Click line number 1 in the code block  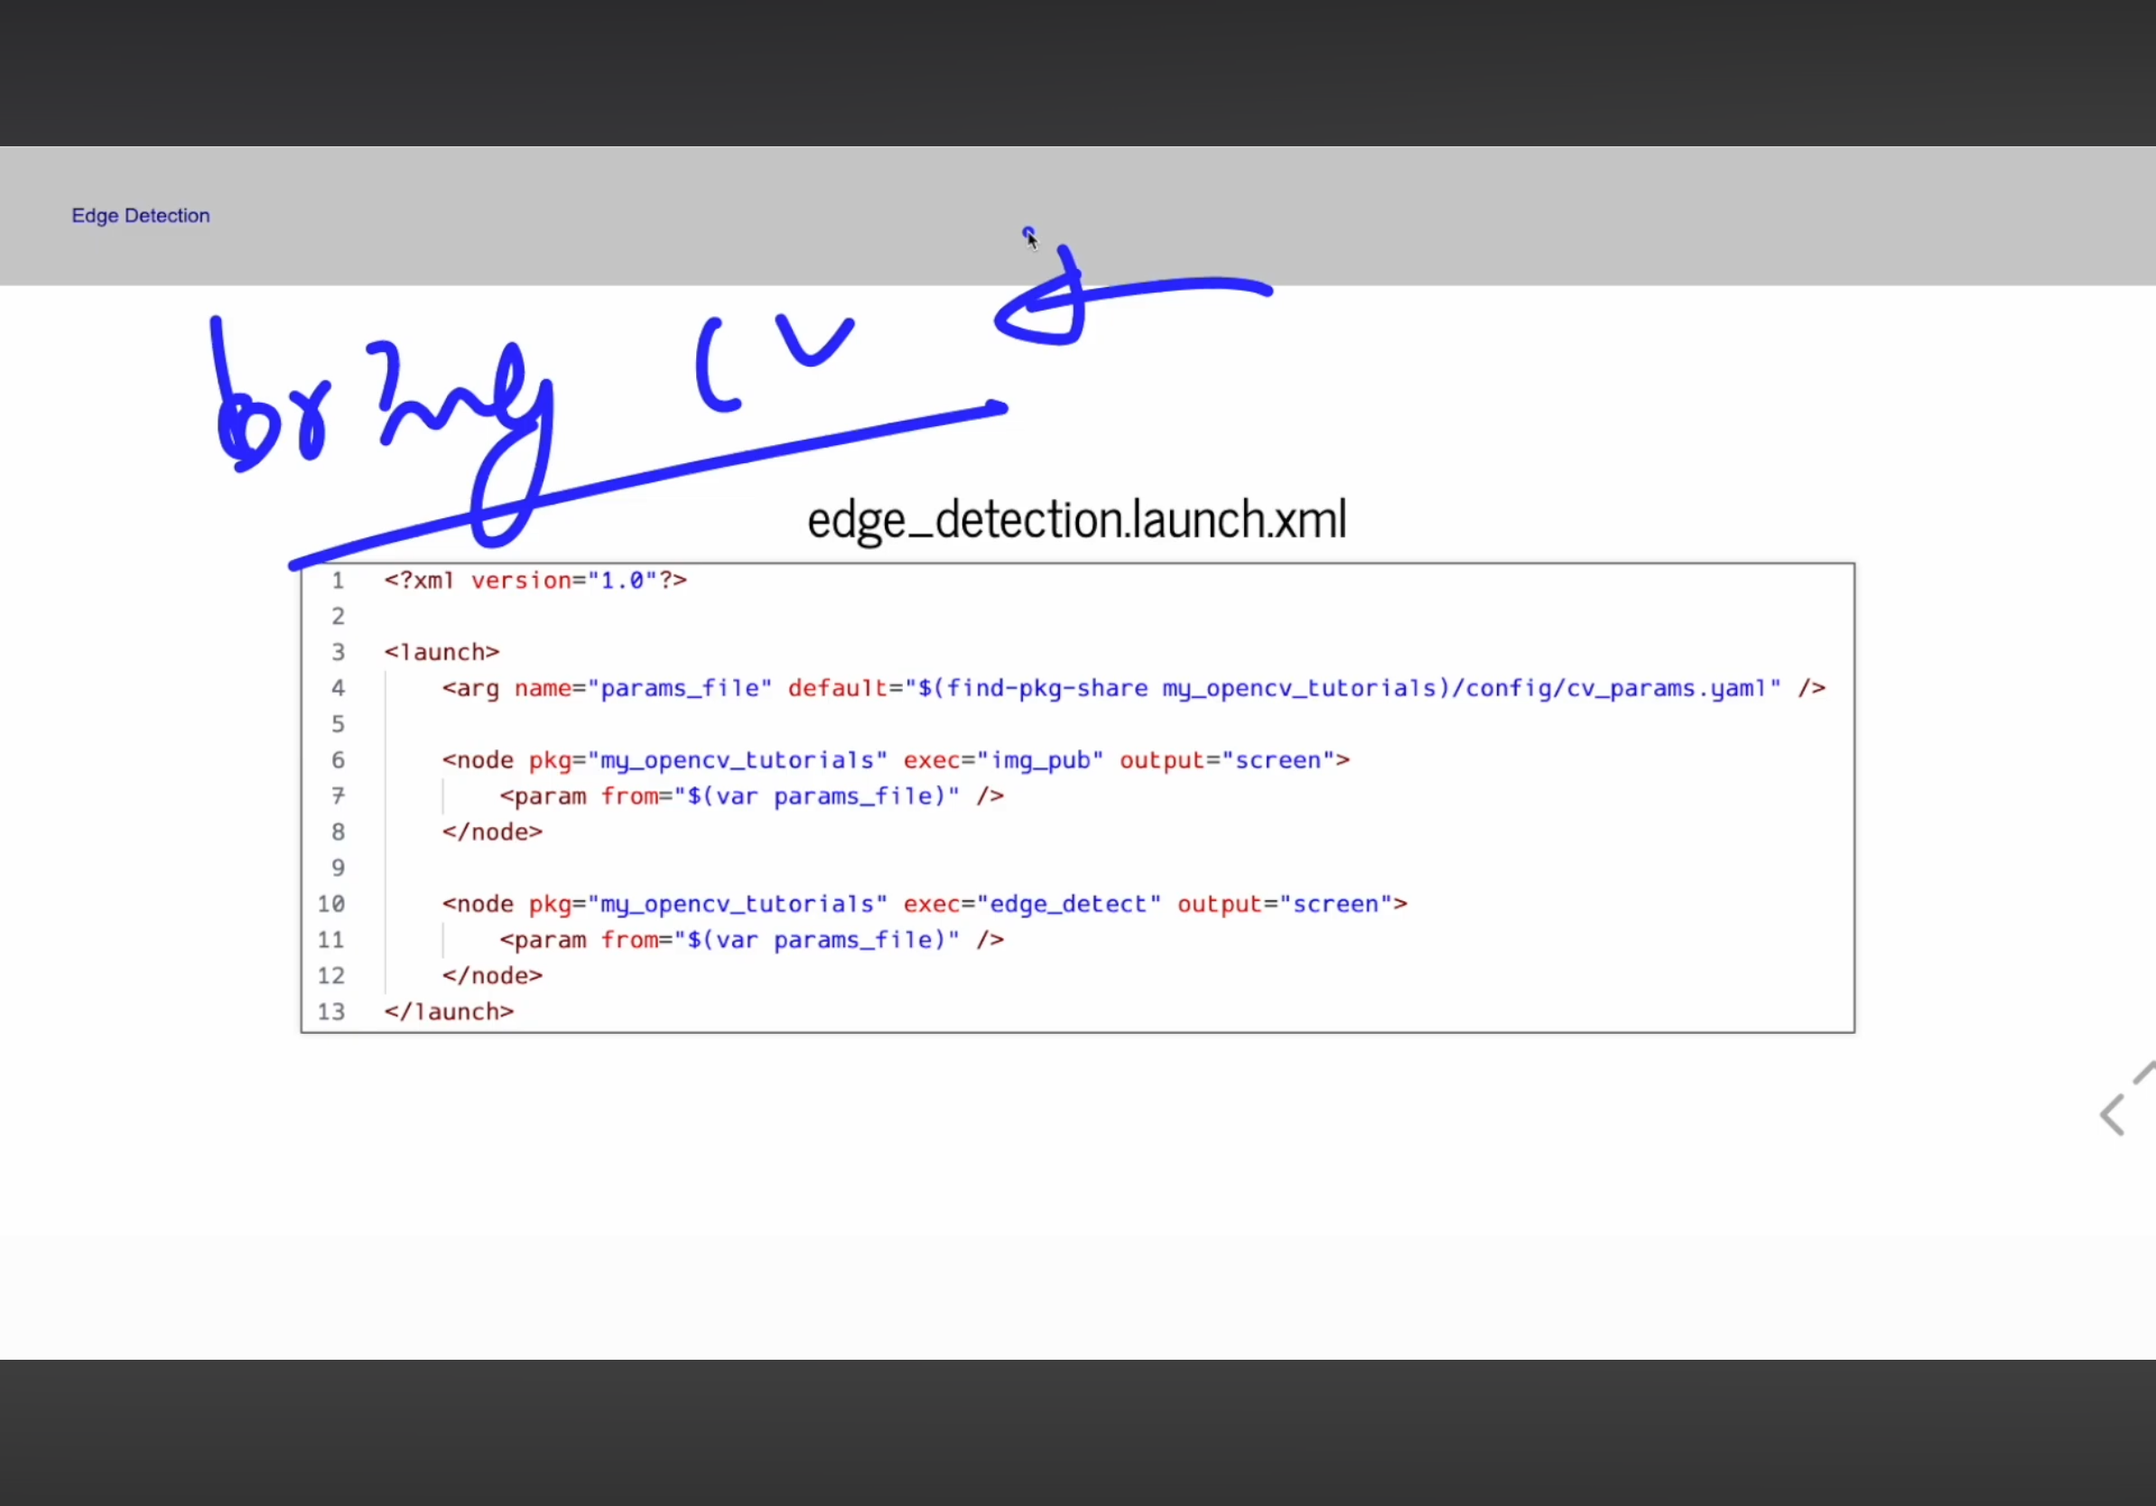337,581
